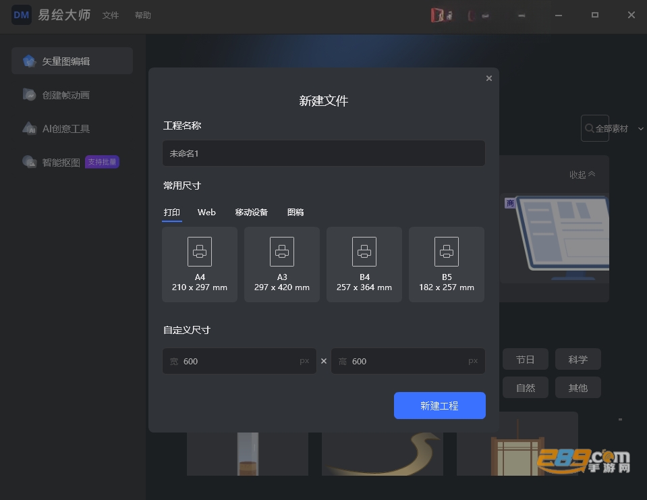
Task: Select the 节日 category tag
Action: coord(526,360)
